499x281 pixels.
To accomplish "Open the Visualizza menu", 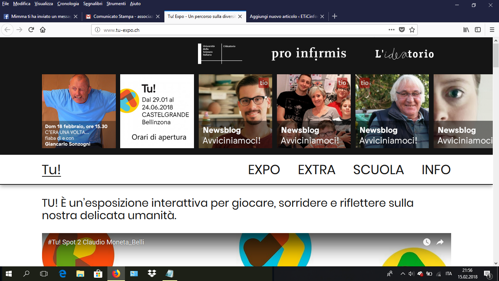I will [x=44, y=4].
